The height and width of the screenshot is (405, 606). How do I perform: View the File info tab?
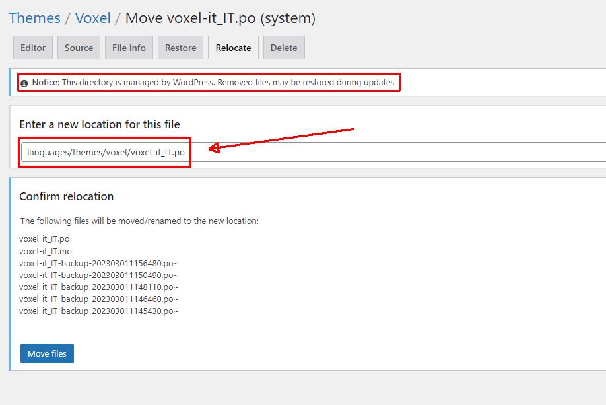(x=129, y=47)
